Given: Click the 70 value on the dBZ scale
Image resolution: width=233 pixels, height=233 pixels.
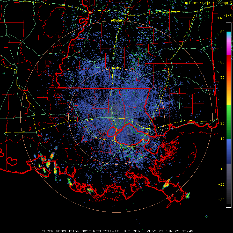Looking at the screenshot, I should pyautogui.click(x=222, y=47).
